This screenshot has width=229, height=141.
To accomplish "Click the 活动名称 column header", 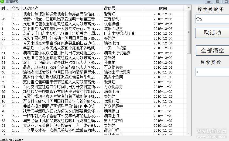I will tap(62, 8).
